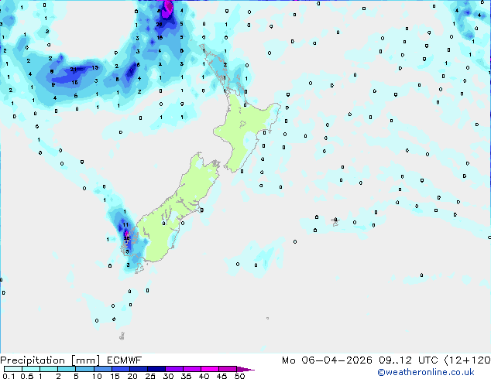Click the 25–30 mm legend swatch
Image resolution: width=491 pixels, height=379 pixels.
pyautogui.click(x=156, y=369)
